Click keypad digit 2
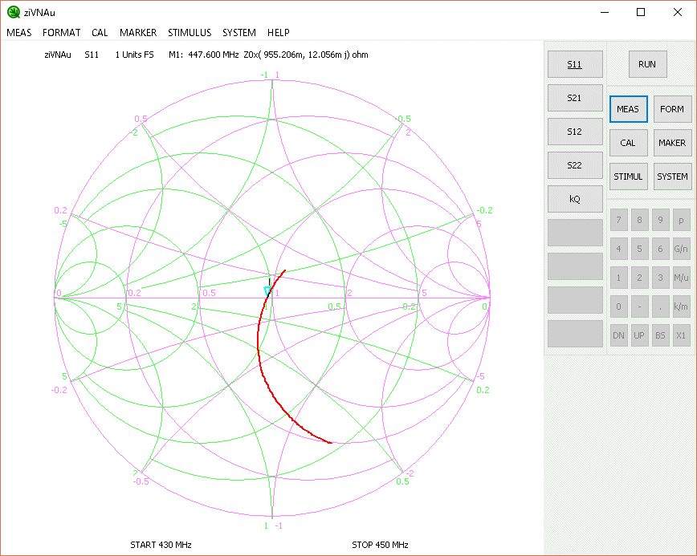The height and width of the screenshot is (556, 697). click(x=640, y=278)
